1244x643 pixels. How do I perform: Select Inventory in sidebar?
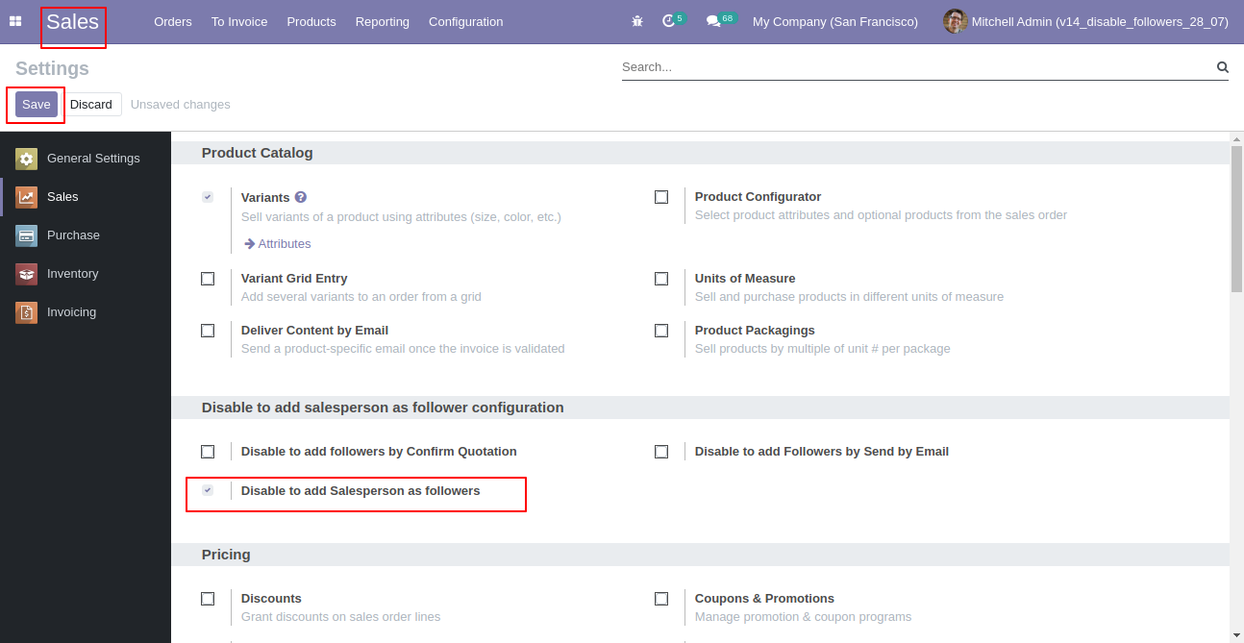[x=73, y=274]
